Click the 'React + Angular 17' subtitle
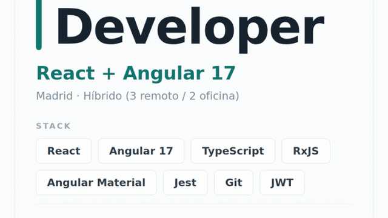This screenshot has width=388, height=218. 136,73
